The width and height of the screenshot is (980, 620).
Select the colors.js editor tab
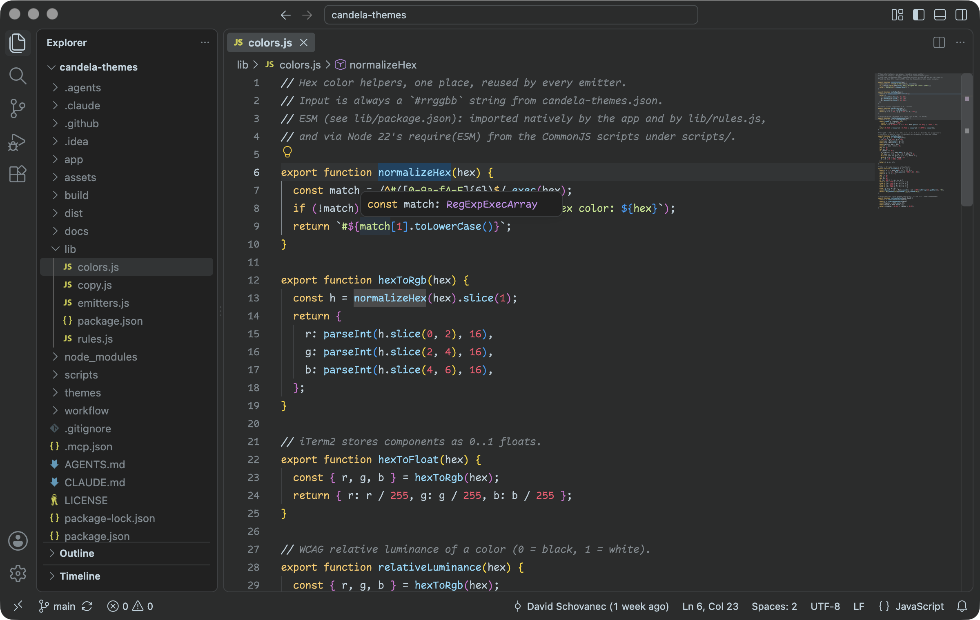[x=271, y=42]
